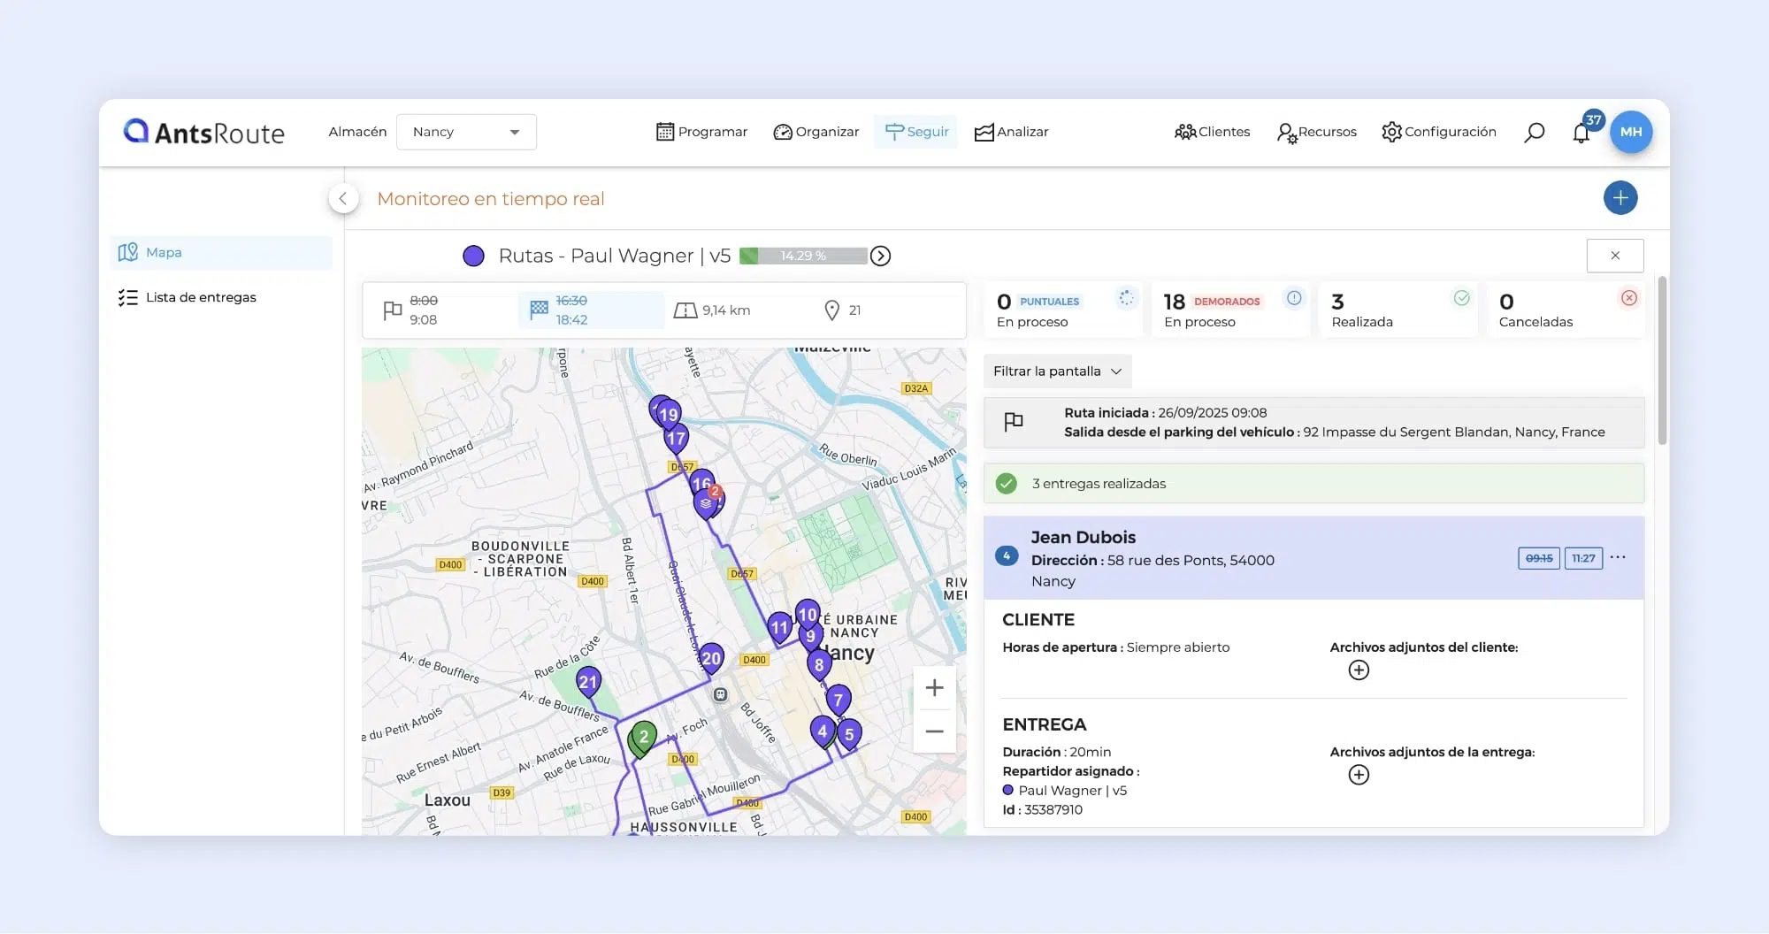
Task: Open the Almacén Nancy dropdown
Action: [x=466, y=132]
